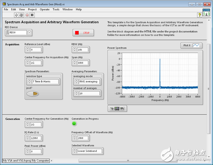The width and height of the screenshot is (213, 165).
Task: Open the context help question mark icon
Action: click(200, 15)
